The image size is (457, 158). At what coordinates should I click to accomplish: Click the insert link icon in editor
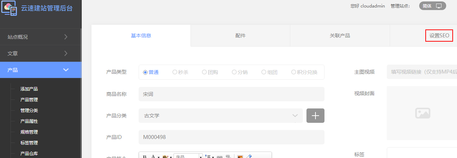[x=219, y=157]
